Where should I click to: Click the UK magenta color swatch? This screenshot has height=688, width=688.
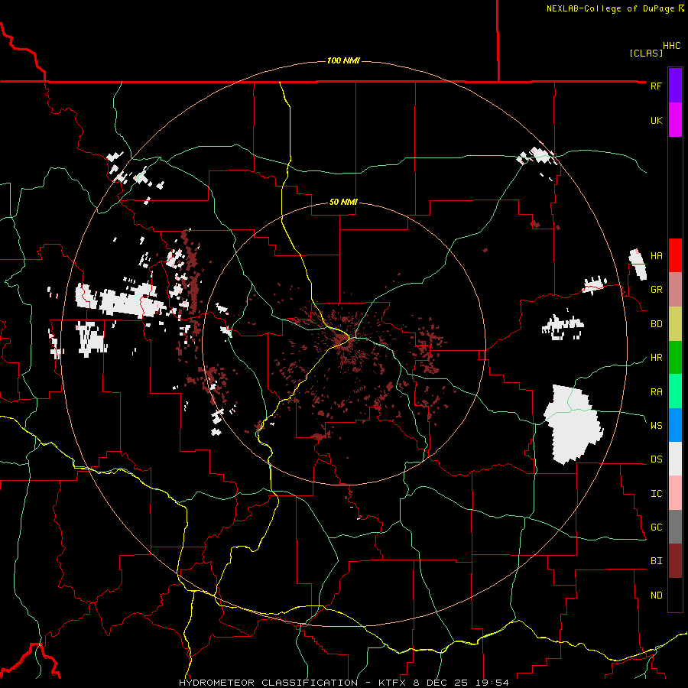[675, 120]
